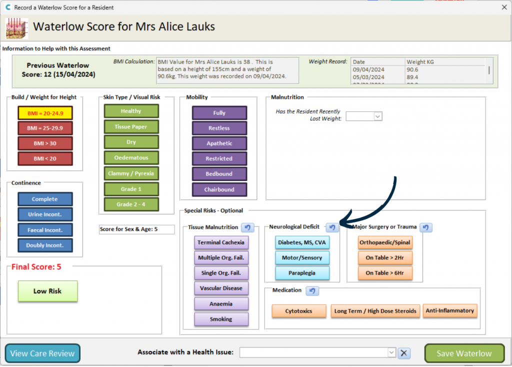Select Complete continence option

click(x=45, y=199)
